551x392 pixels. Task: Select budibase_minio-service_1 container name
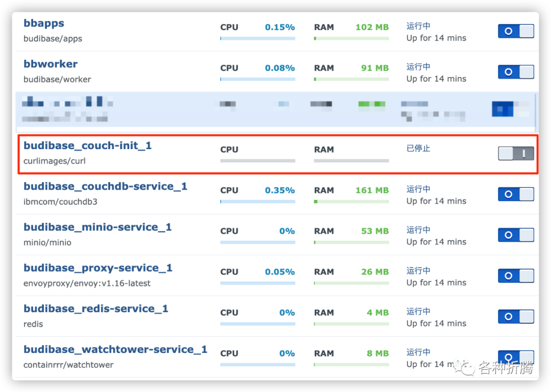pyautogui.click(x=97, y=227)
